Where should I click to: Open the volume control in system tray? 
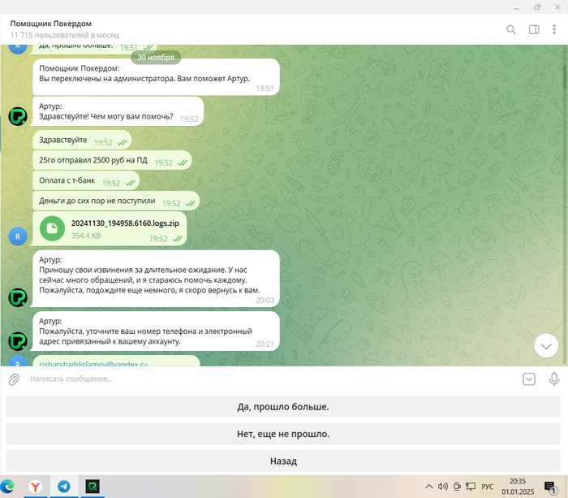(x=443, y=487)
